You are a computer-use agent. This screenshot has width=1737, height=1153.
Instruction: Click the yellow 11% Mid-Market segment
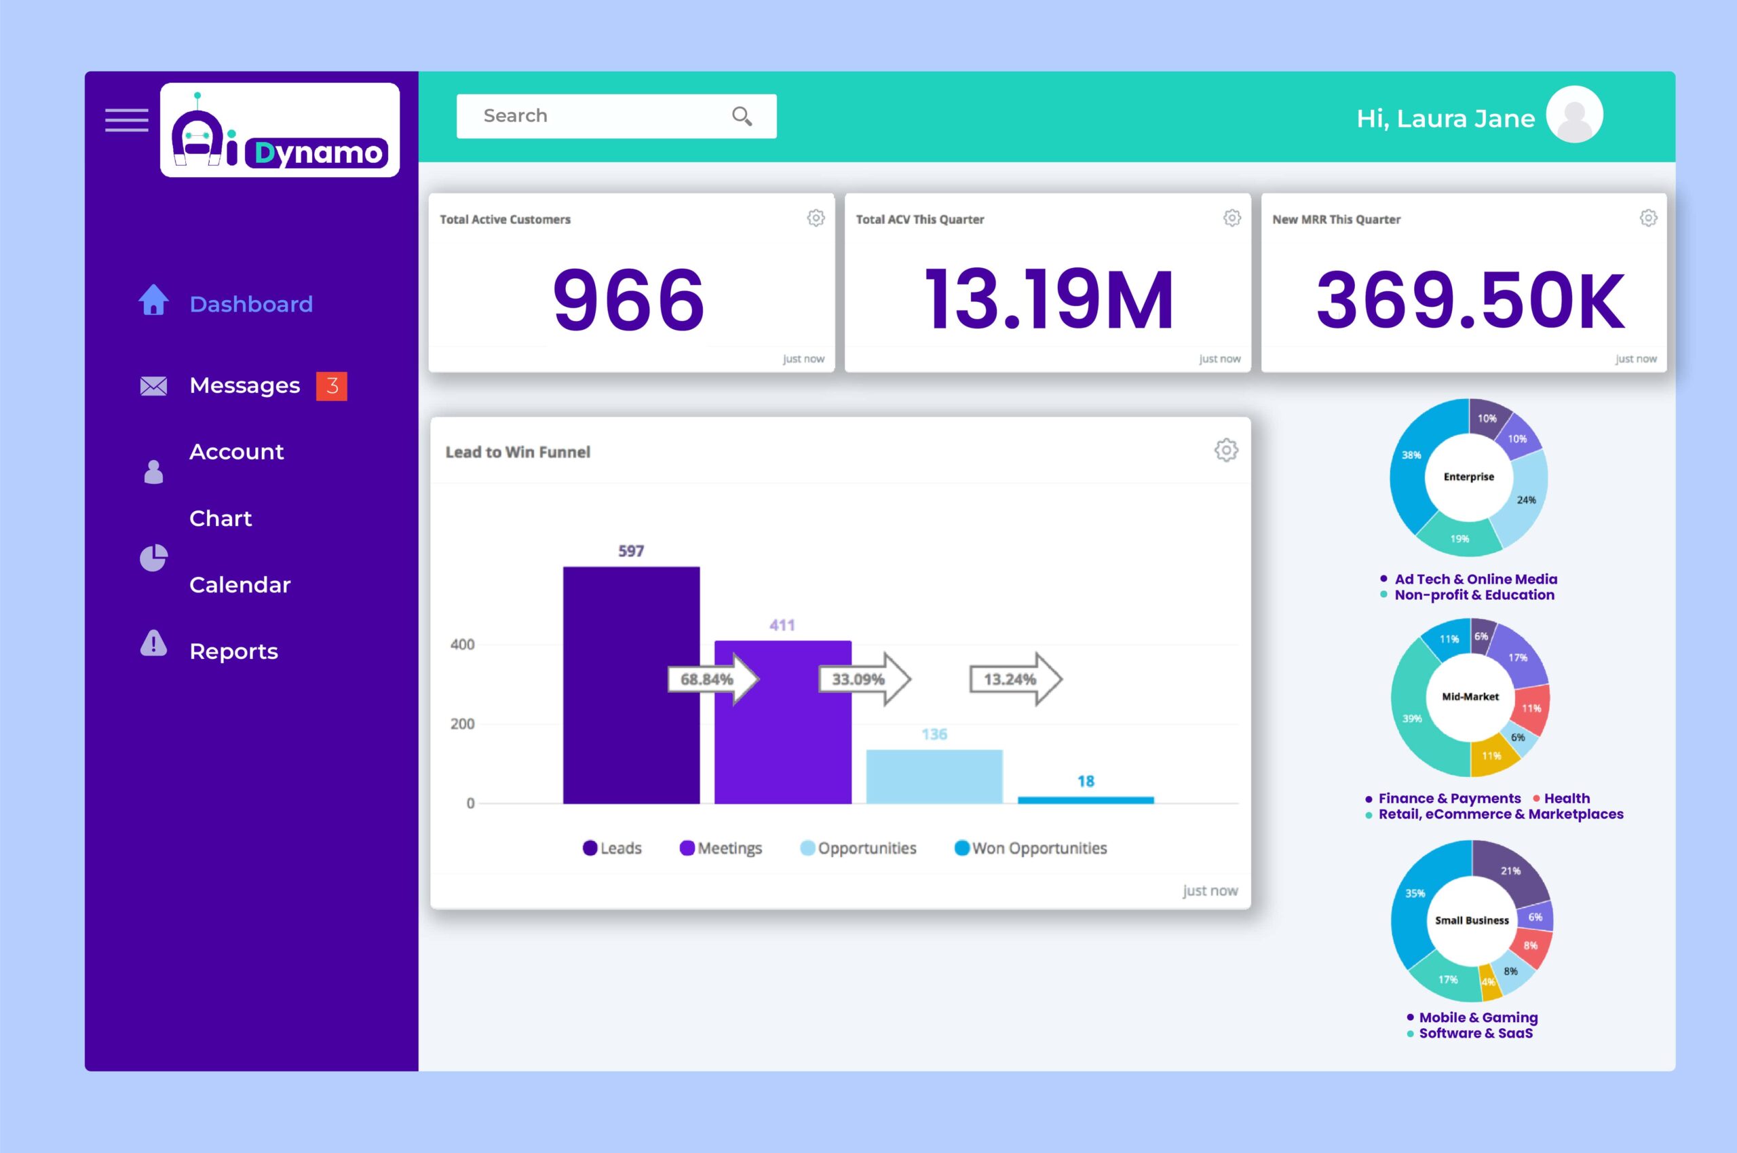pyautogui.click(x=1491, y=756)
